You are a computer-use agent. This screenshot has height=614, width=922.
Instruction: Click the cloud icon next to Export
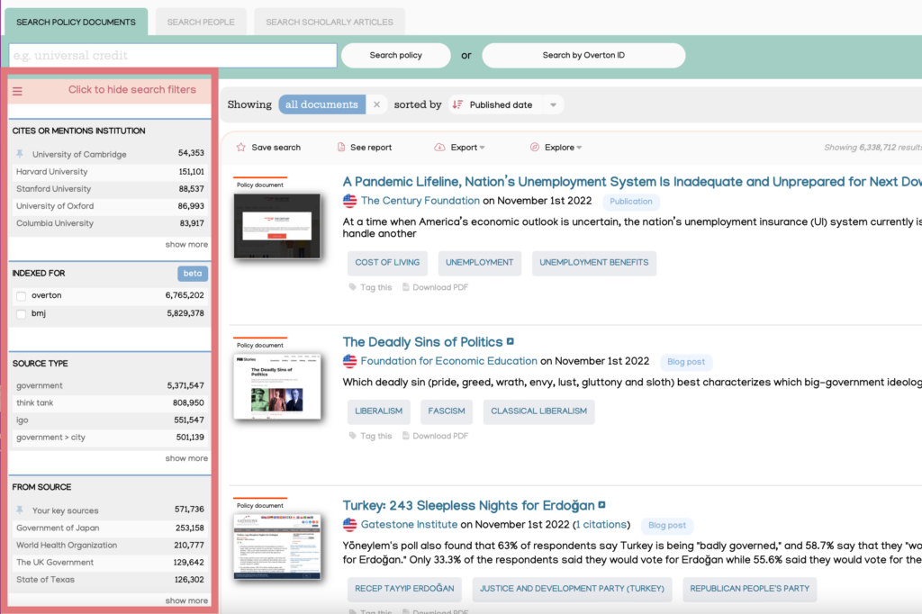point(439,147)
